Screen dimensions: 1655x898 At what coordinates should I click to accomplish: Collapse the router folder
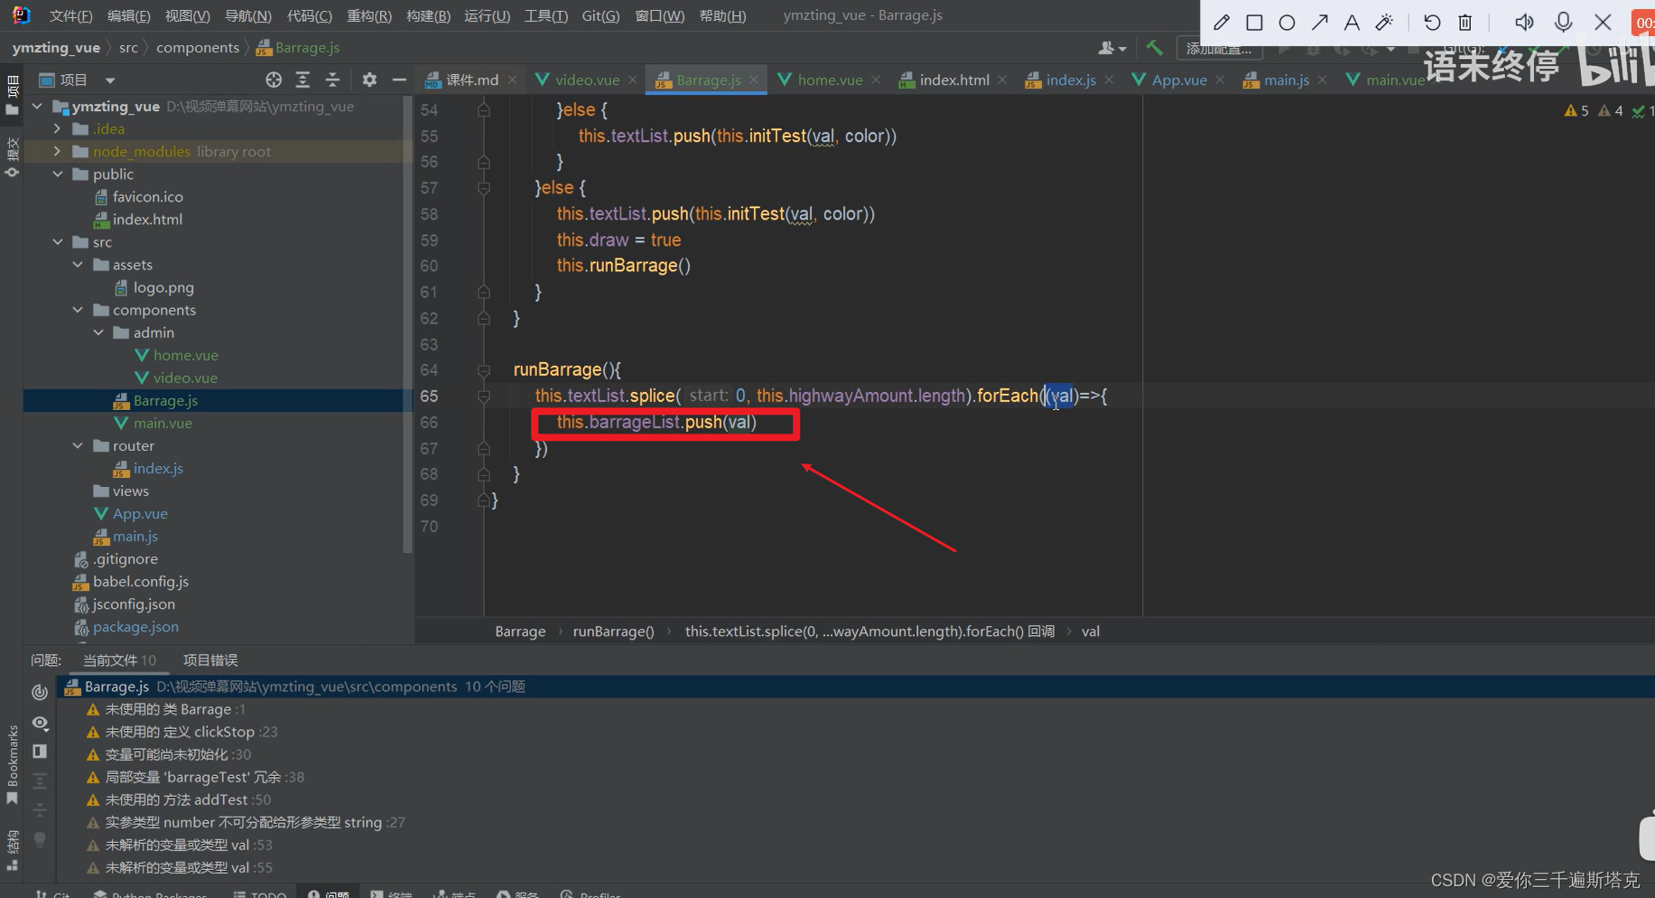(78, 445)
